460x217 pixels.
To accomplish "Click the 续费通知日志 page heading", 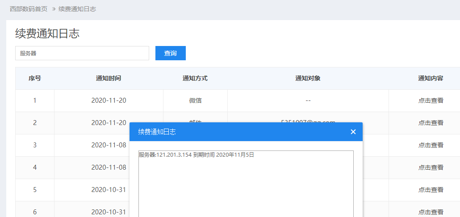I will (47, 33).
